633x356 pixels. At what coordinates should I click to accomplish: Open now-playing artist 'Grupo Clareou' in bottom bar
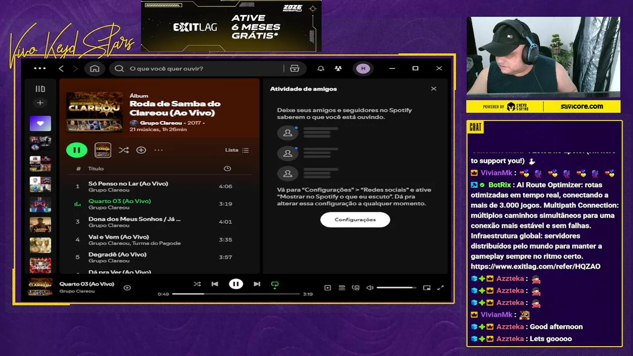coord(77,291)
